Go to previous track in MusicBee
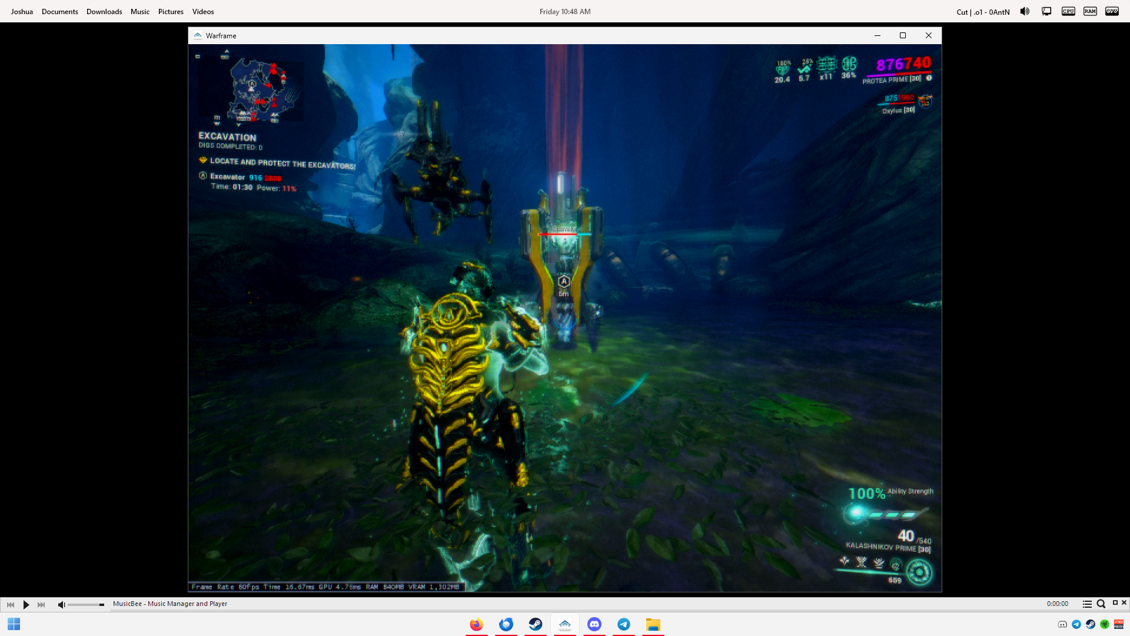 [x=11, y=604]
